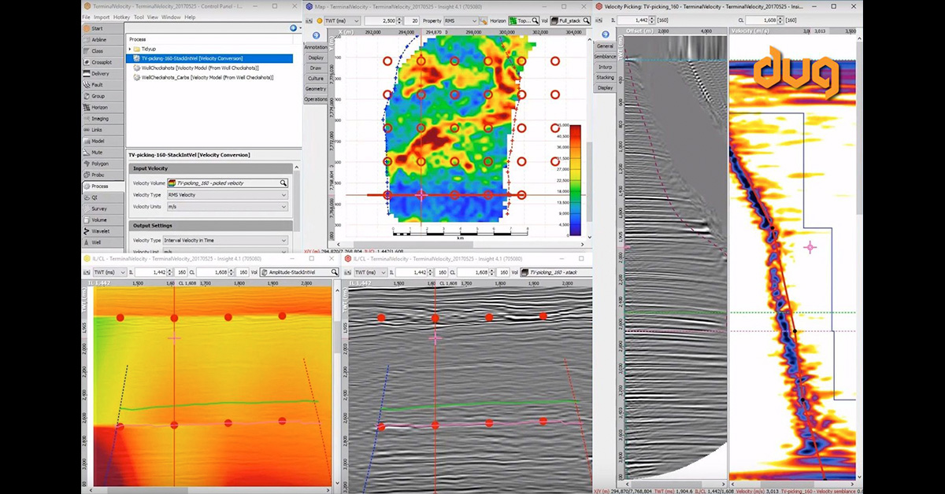Click the map color scale bar
Image resolution: width=945 pixels, height=494 pixels.
click(574, 180)
